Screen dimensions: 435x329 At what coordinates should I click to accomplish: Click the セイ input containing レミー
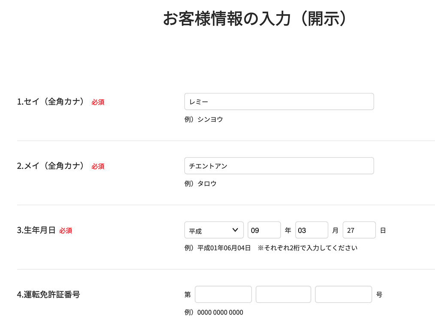click(279, 102)
